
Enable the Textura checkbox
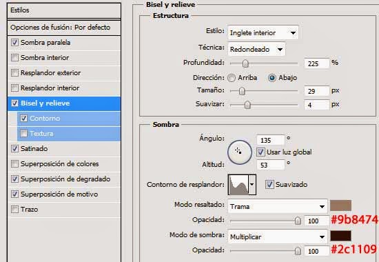pos(23,133)
